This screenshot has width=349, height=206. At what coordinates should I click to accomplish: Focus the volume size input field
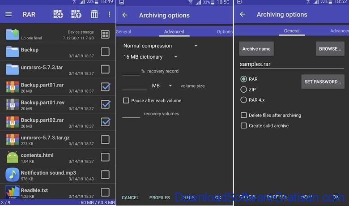tap(134, 86)
